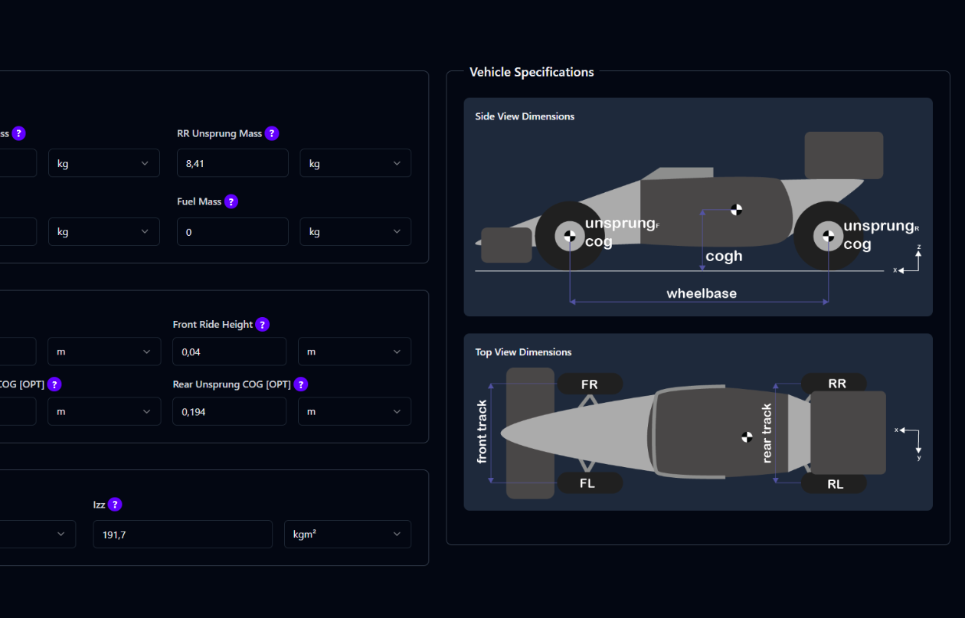The height and width of the screenshot is (618, 965).
Task: Open kg unit dropdown for RR Unsprung Mass
Action: (355, 163)
